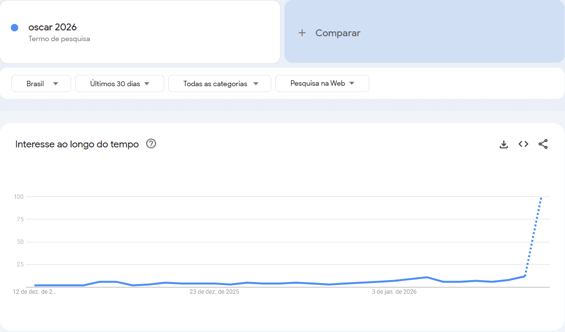The height and width of the screenshot is (332, 565).
Task: Open the Brasil region dropdown
Action: (x=35, y=84)
